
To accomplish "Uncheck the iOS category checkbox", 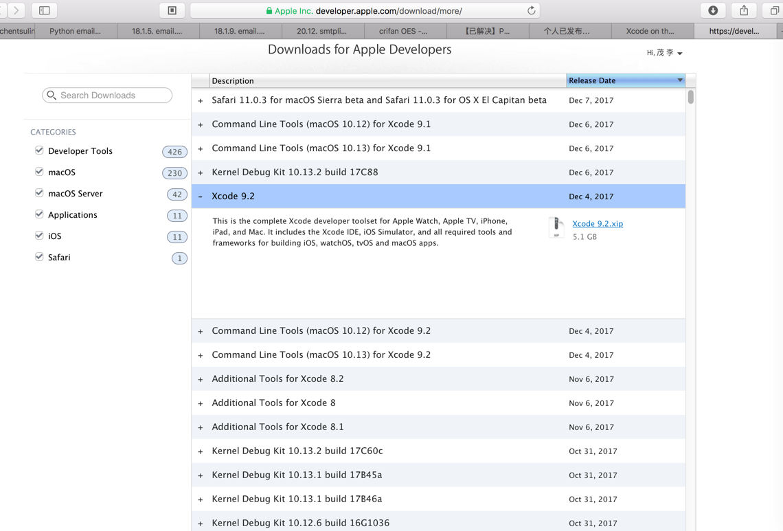I will point(39,236).
